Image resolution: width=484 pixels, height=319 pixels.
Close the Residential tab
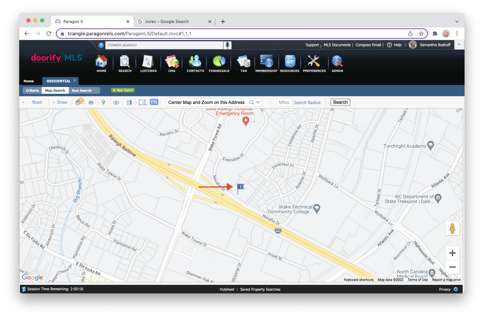click(x=75, y=80)
